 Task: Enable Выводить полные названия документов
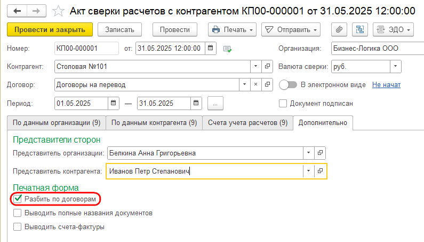[17, 213]
